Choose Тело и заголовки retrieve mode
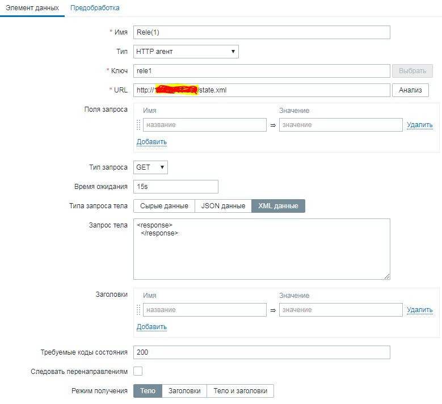442x404 pixels. [240, 391]
